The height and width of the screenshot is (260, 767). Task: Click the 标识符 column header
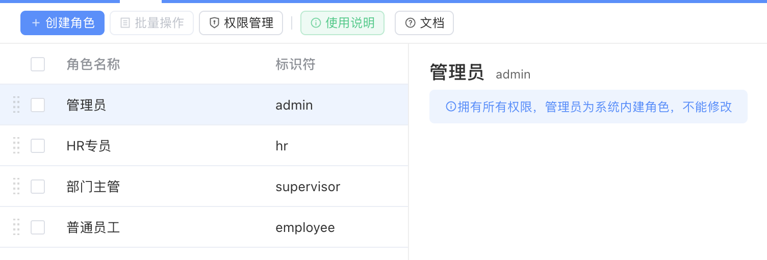tap(295, 64)
